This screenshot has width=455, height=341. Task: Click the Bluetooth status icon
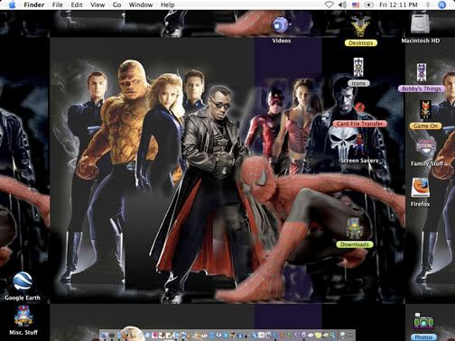coord(428,5)
